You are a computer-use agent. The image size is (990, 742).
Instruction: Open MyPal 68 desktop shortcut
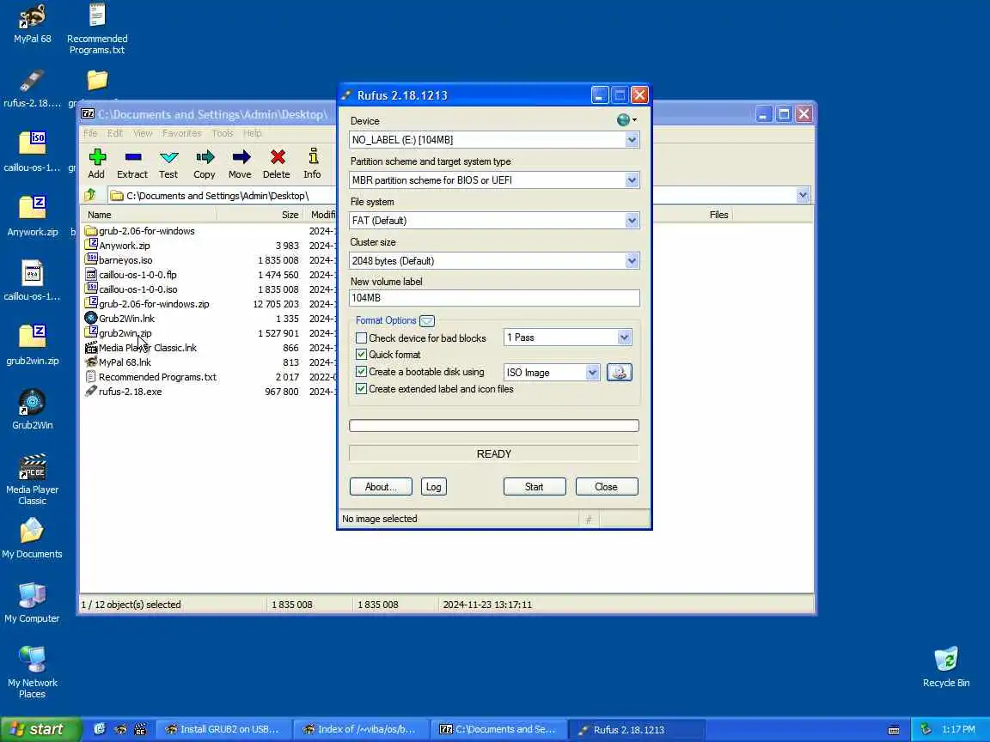coord(32,24)
